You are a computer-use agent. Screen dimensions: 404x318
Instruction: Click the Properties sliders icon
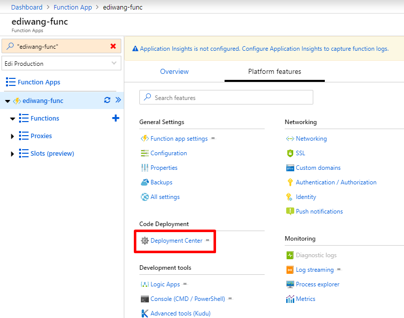145,168
